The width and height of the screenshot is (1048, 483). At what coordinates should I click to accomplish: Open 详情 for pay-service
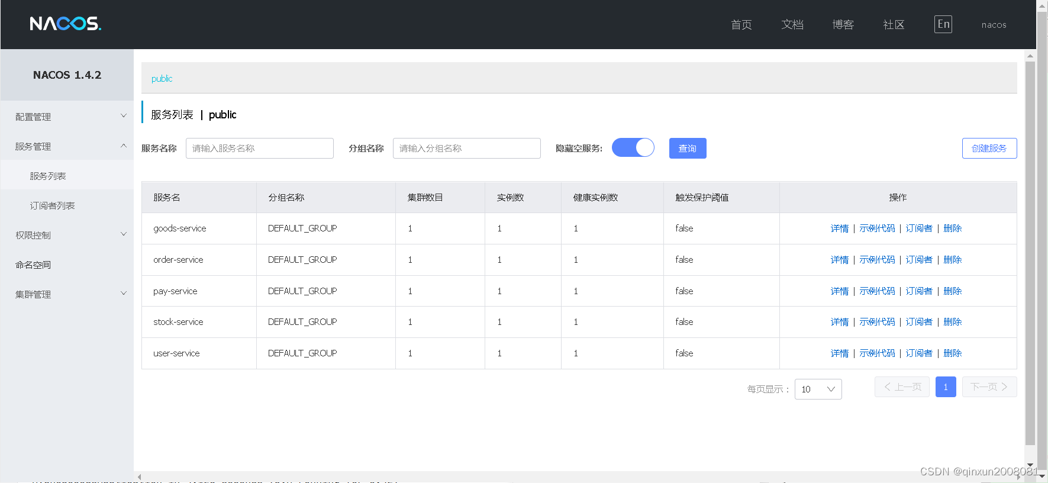coord(840,291)
